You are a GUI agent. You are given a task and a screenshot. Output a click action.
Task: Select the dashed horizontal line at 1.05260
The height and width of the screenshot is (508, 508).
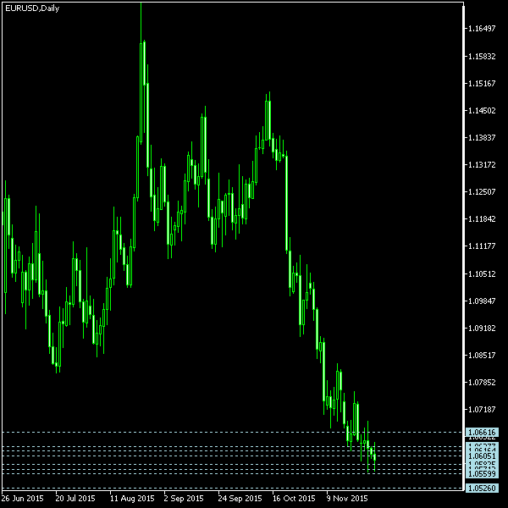(x=232, y=489)
